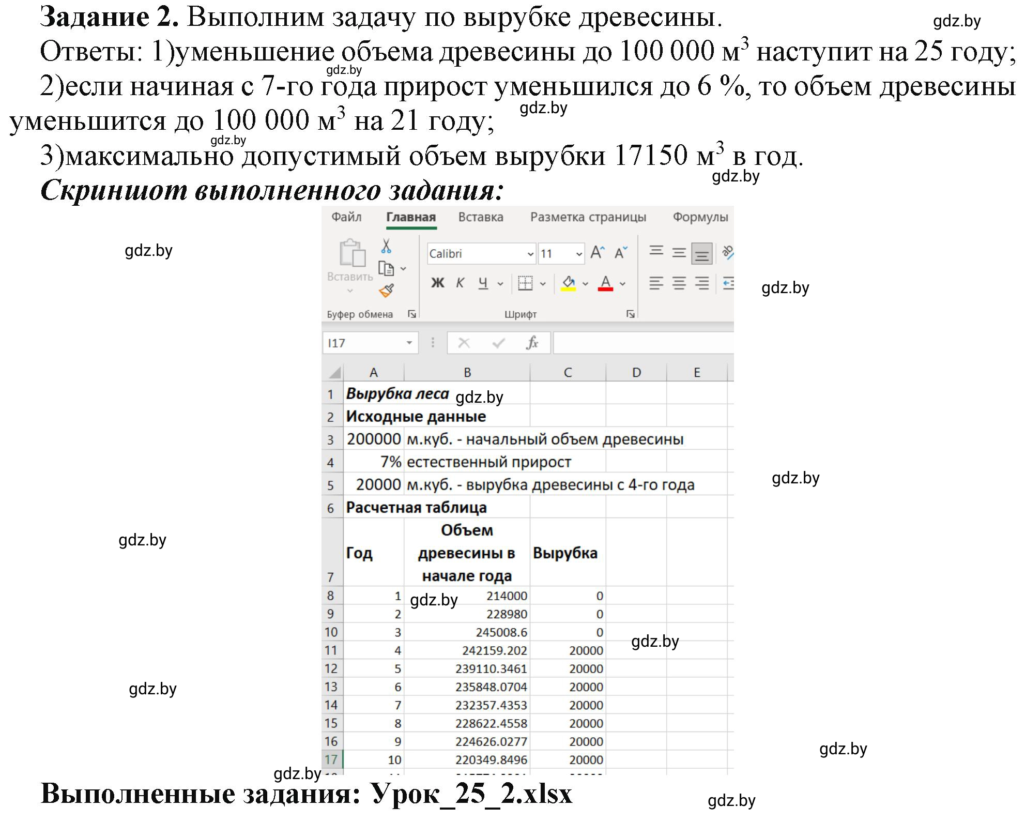
Task: Open the Разметка страницы tab
Action: [x=588, y=217]
